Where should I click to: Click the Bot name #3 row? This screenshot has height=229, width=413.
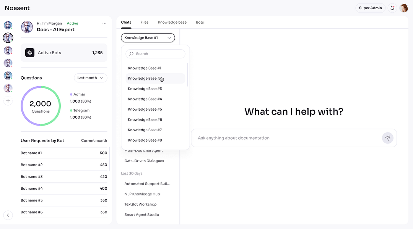(x=64, y=177)
